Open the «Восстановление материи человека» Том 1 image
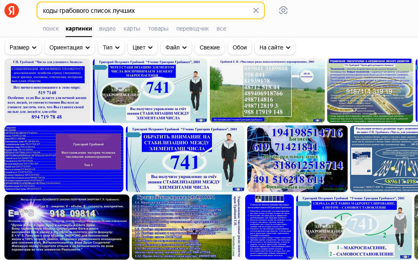 point(64,159)
